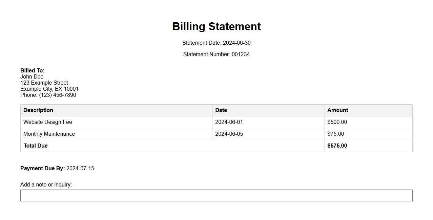This screenshot has height=220, width=433.
Task: Click the Date column header
Action: (x=221, y=110)
